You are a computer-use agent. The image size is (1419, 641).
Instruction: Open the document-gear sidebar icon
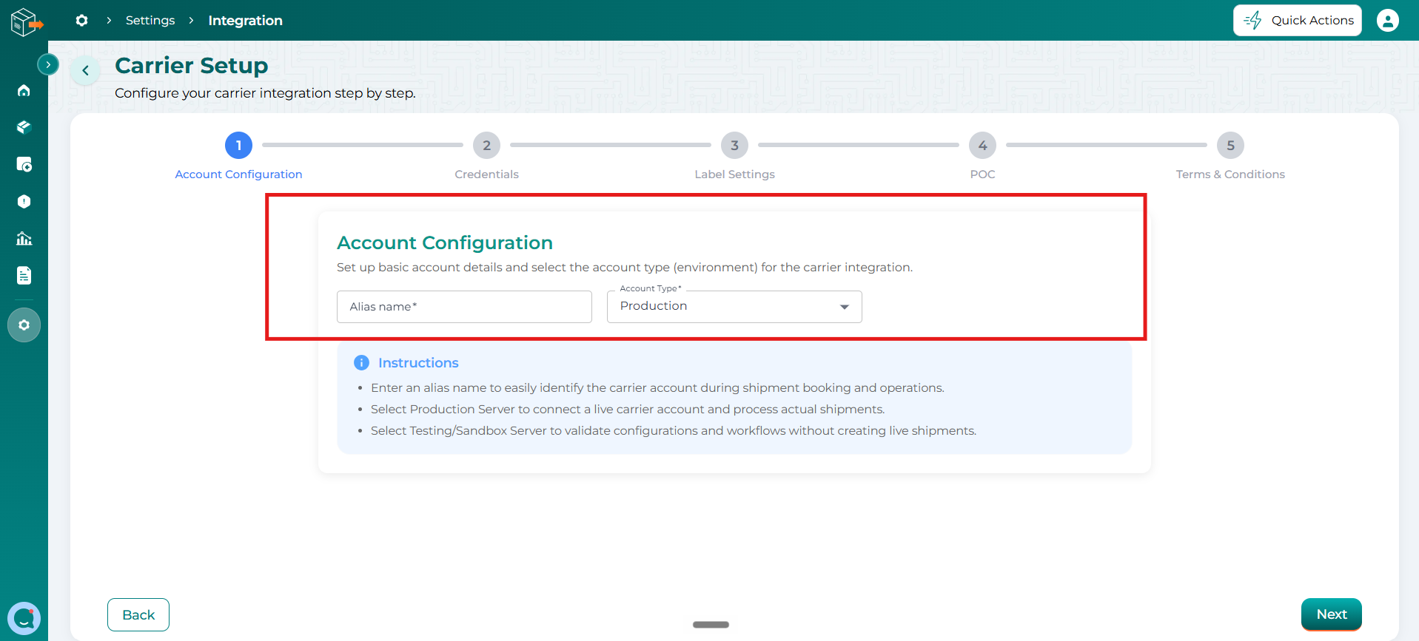(x=24, y=164)
